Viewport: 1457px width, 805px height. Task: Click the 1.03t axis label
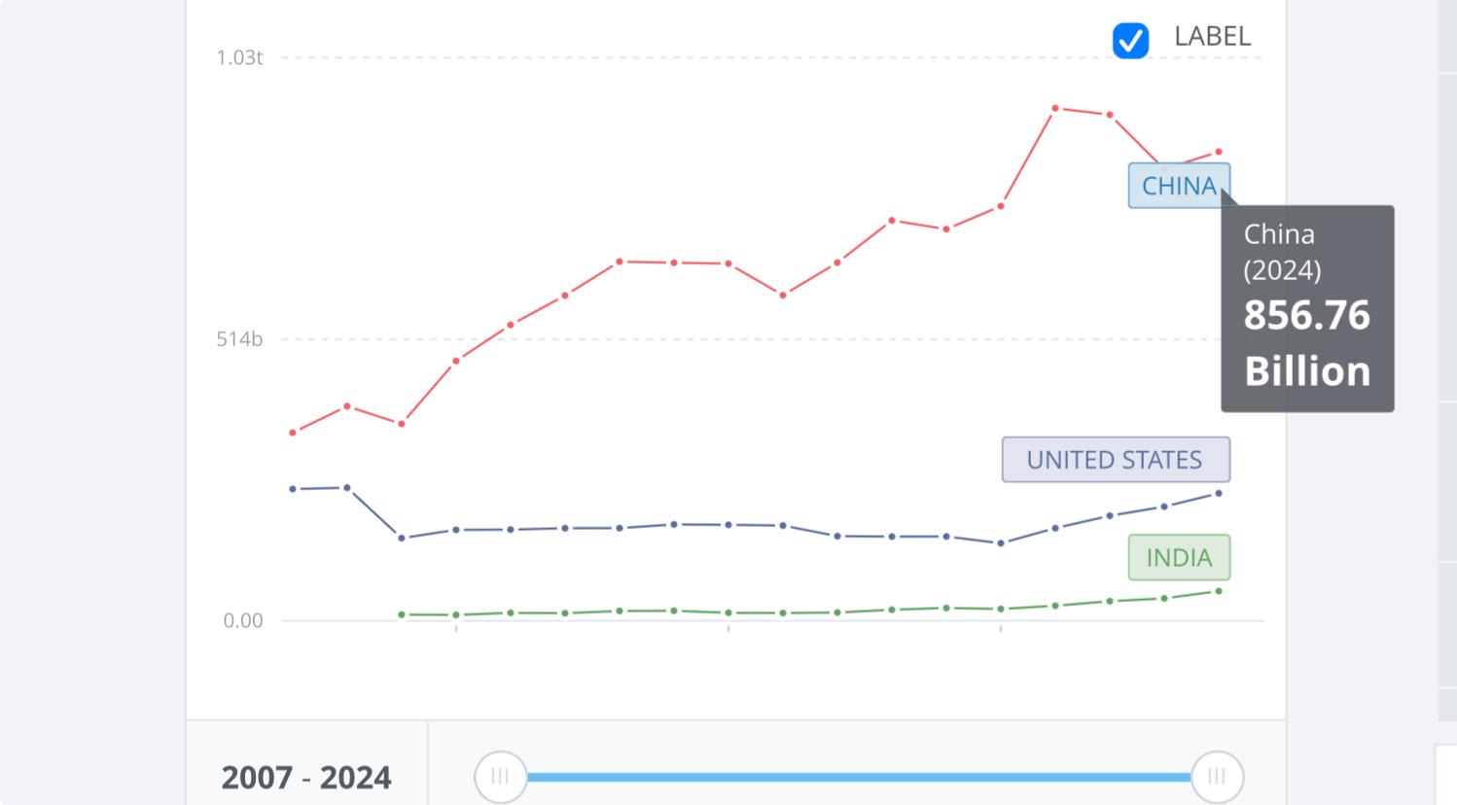[x=239, y=57]
